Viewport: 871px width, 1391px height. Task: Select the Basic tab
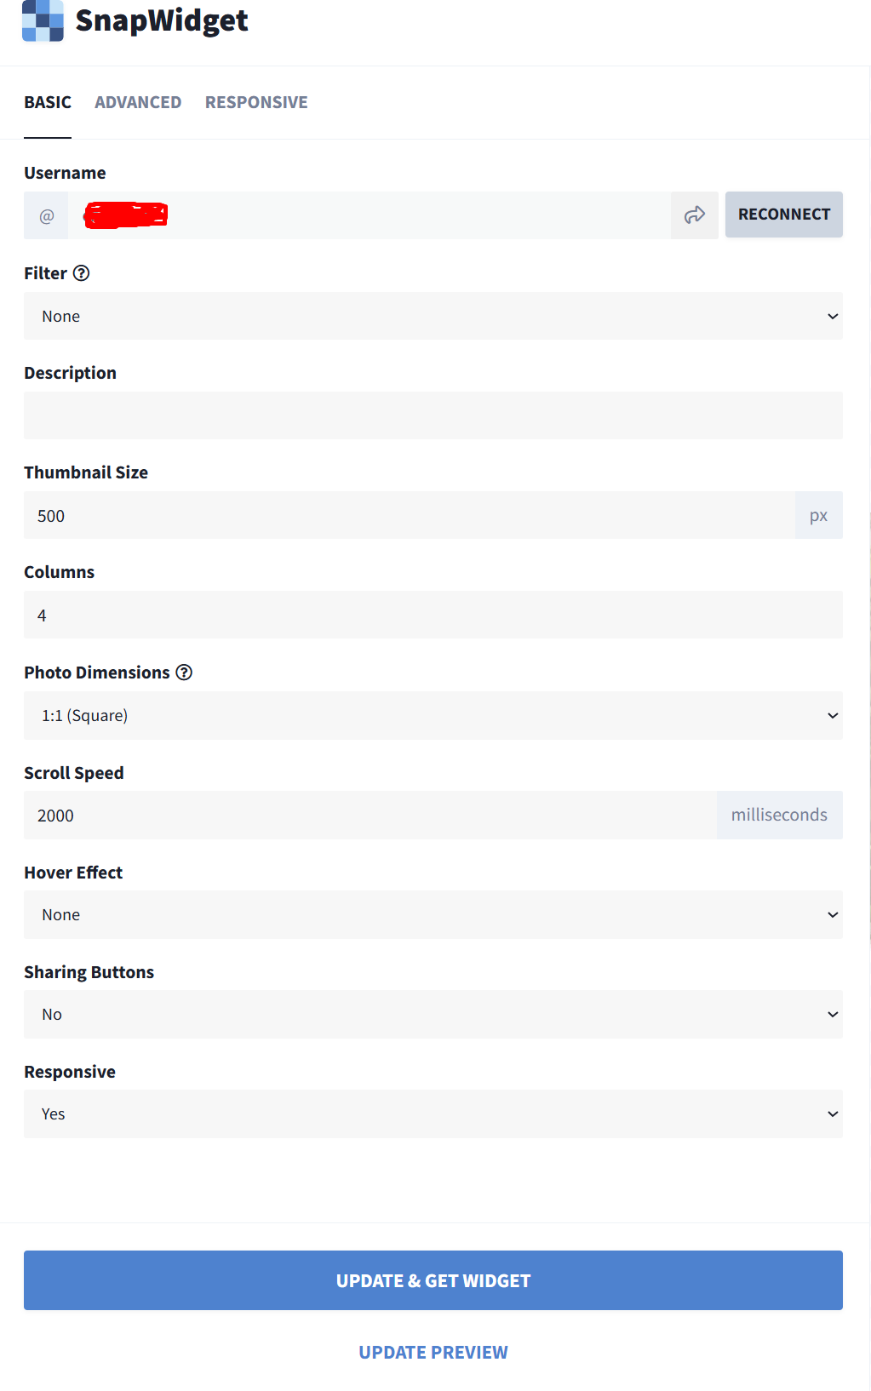(48, 102)
